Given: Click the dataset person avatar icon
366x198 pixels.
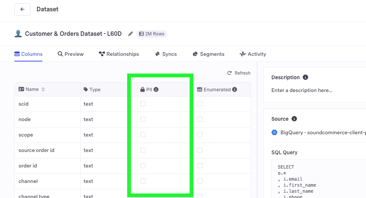Looking at the screenshot, I should point(18,34).
